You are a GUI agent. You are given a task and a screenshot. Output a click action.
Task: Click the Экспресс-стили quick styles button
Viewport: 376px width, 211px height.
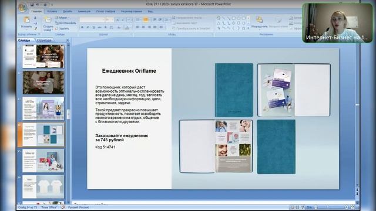[278, 22]
